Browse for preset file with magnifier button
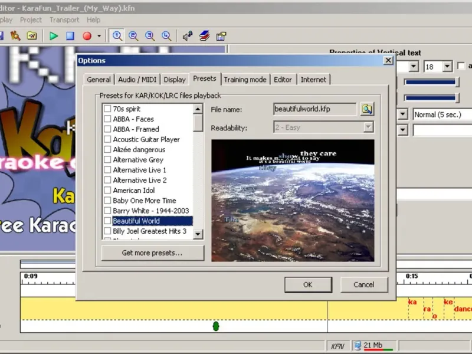This screenshot has width=472, height=354. pyautogui.click(x=368, y=109)
